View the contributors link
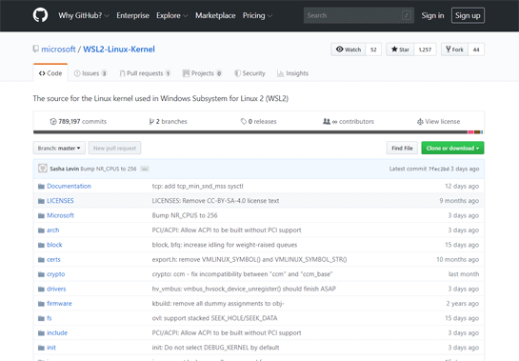The height and width of the screenshot is (361, 519). point(349,122)
